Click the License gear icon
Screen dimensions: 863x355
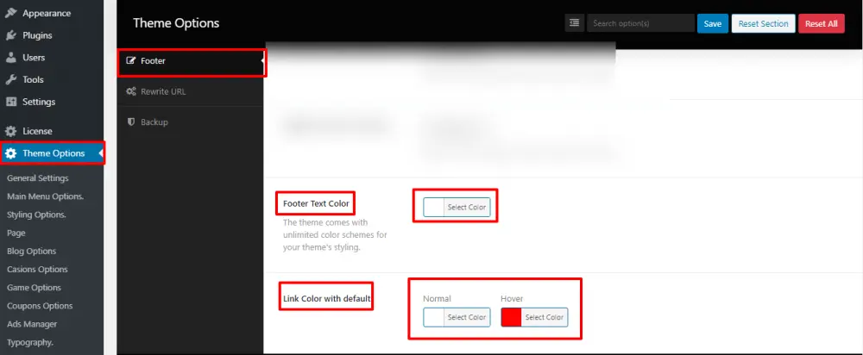[x=10, y=131]
